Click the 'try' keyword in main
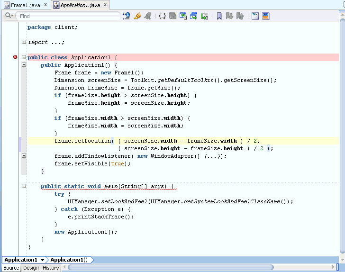The width and height of the screenshot is (345, 272). (59, 194)
